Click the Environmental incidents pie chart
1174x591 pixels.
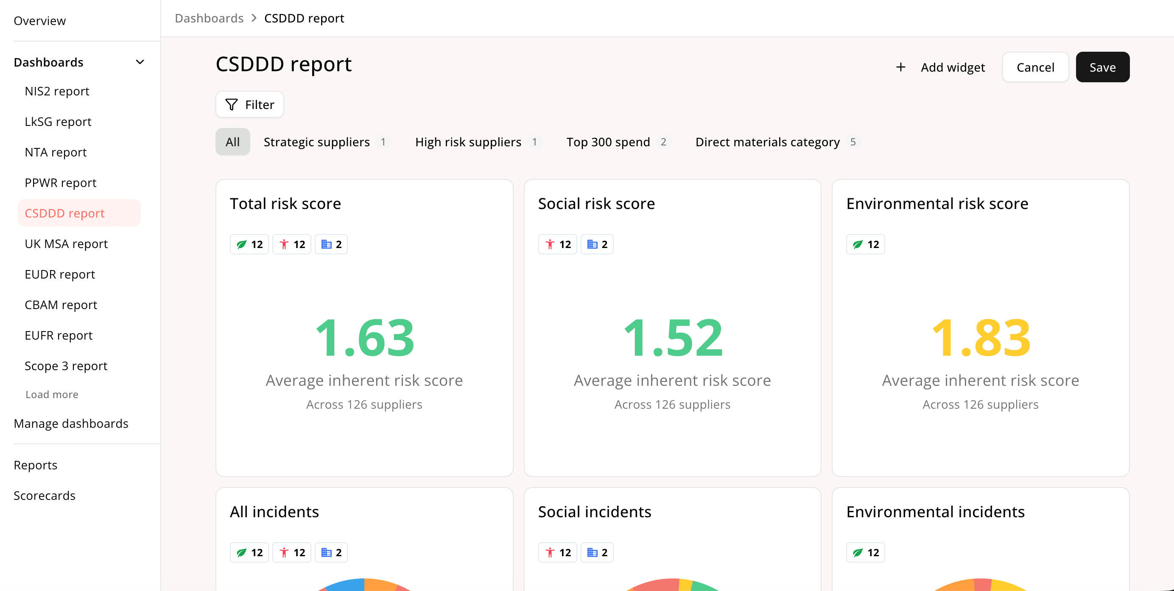click(981, 585)
